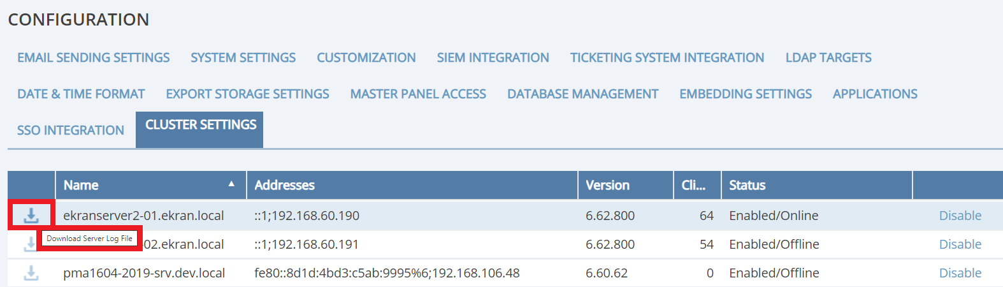Go to Customization tab
The height and width of the screenshot is (287, 1003).
click(x=366, y=57)
